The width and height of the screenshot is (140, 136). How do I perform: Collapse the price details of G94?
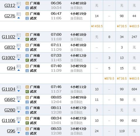point(19,70)
